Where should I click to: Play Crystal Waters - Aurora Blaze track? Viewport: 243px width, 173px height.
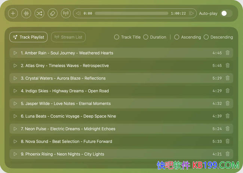(x=15, y=78)
